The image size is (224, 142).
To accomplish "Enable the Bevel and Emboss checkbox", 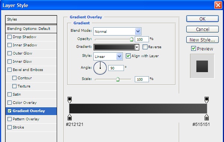I will coord(9,70).
